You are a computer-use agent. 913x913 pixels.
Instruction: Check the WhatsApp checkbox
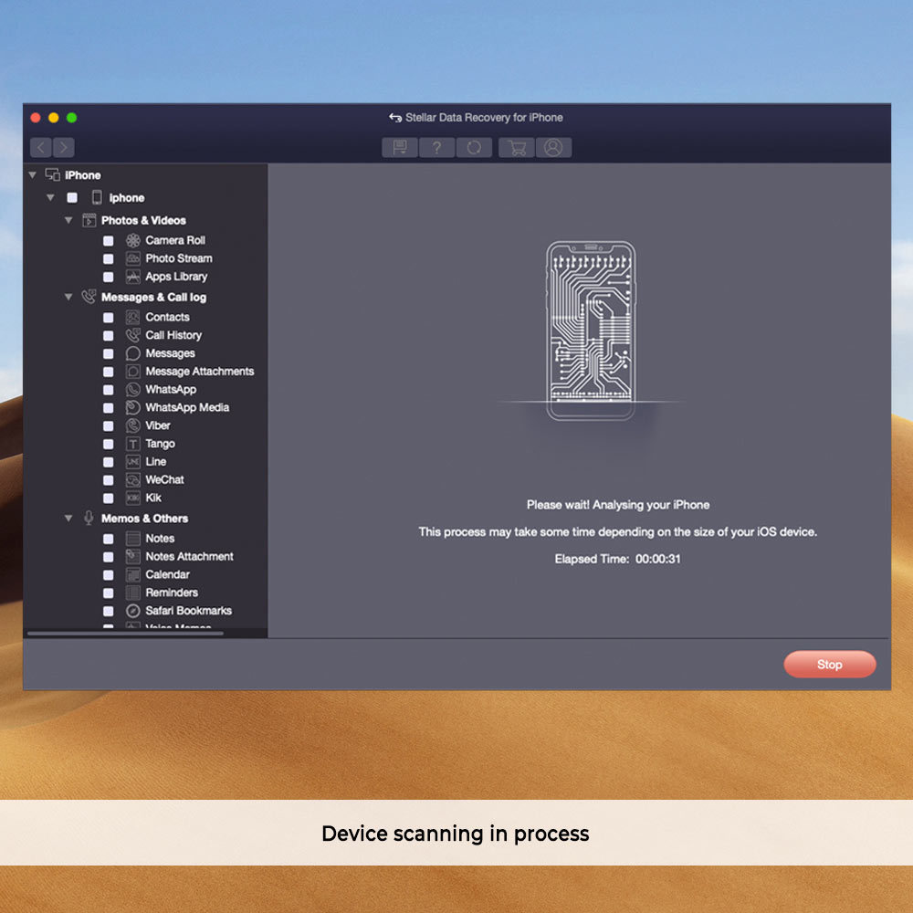[109, 390]
